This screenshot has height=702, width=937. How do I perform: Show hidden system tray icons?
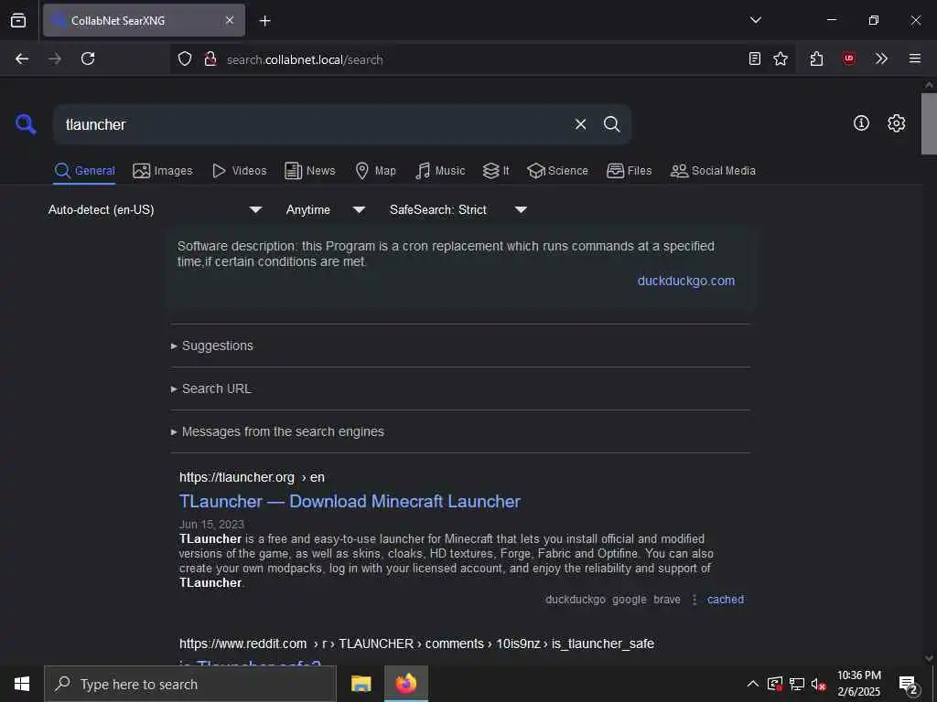coord(753,684)
